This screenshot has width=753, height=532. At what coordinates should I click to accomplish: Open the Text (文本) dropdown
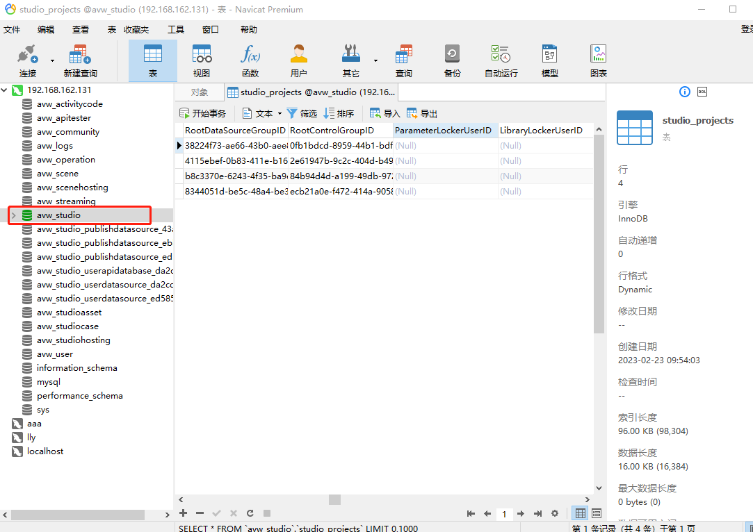(280, 114)
